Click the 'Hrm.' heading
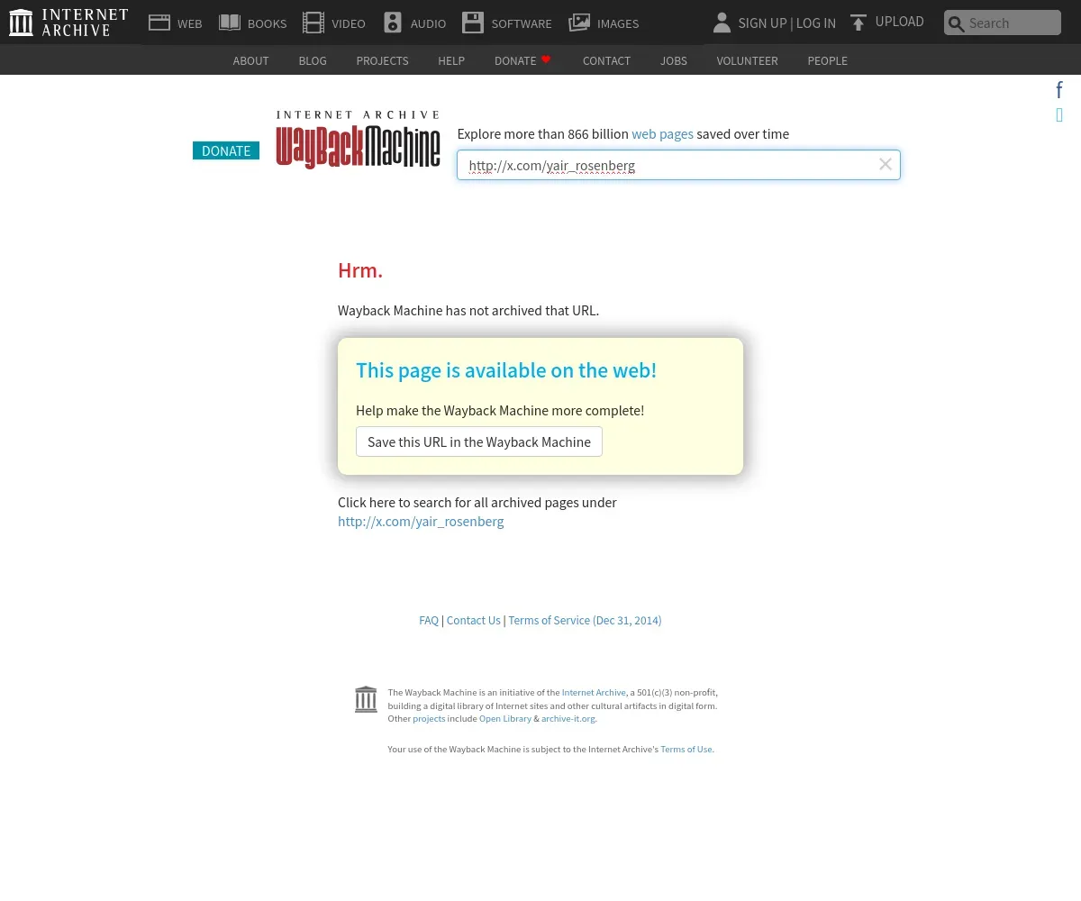1081x901 pixels. 360,269
